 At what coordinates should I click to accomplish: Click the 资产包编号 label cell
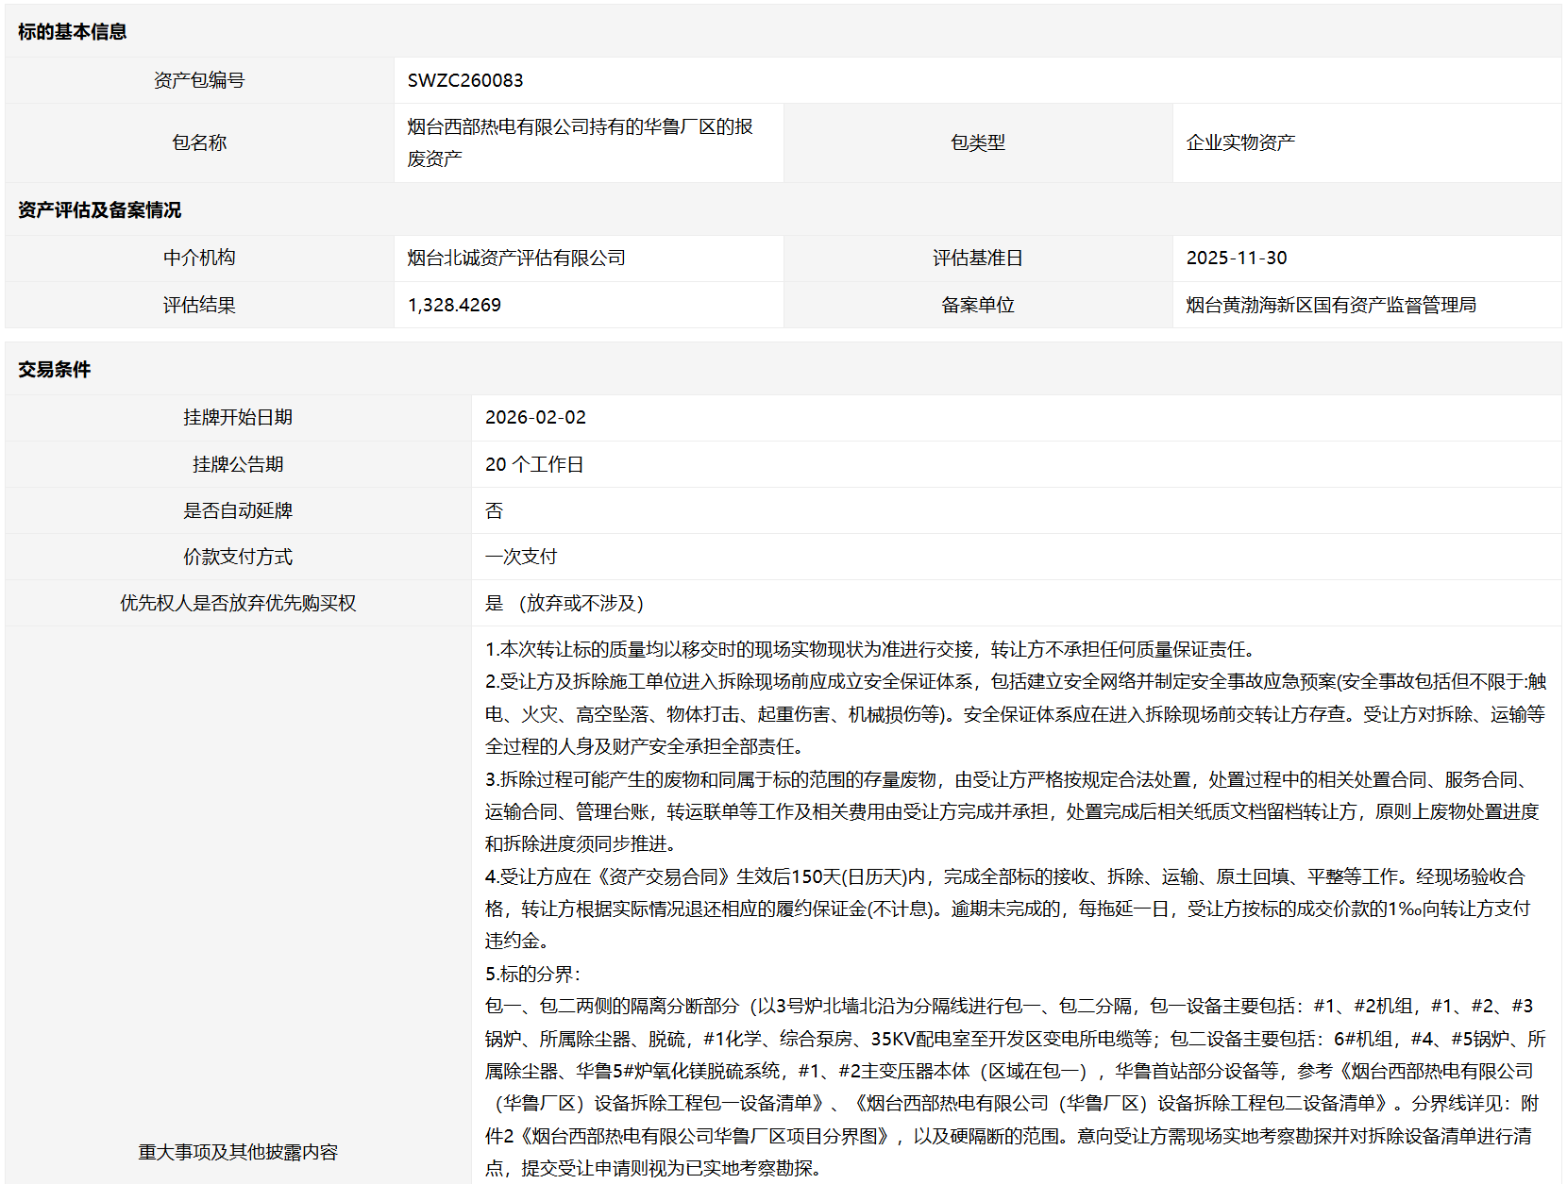click(x=199, y=81)
